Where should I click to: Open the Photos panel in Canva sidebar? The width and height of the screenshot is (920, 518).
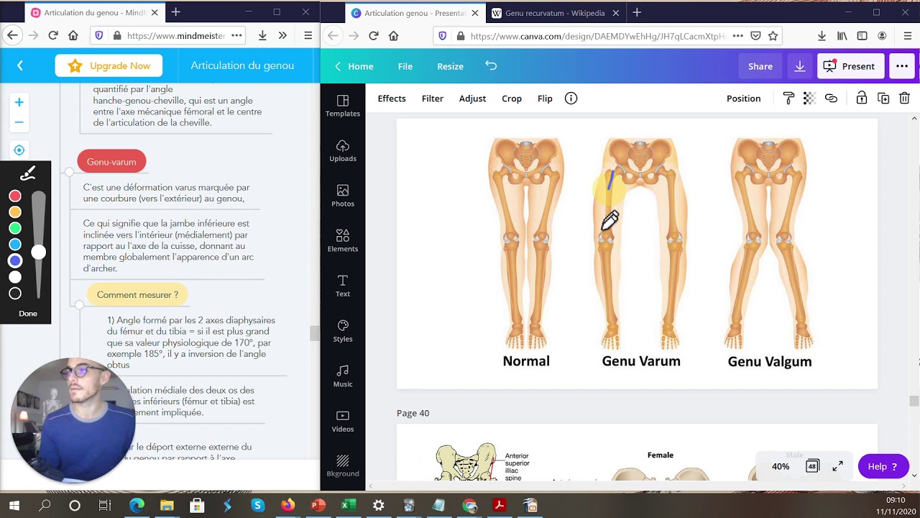pyautogui.click(x=343, y=196)
